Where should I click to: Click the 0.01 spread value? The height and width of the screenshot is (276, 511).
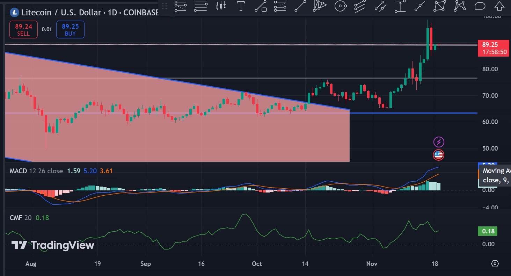pos(47,29)
